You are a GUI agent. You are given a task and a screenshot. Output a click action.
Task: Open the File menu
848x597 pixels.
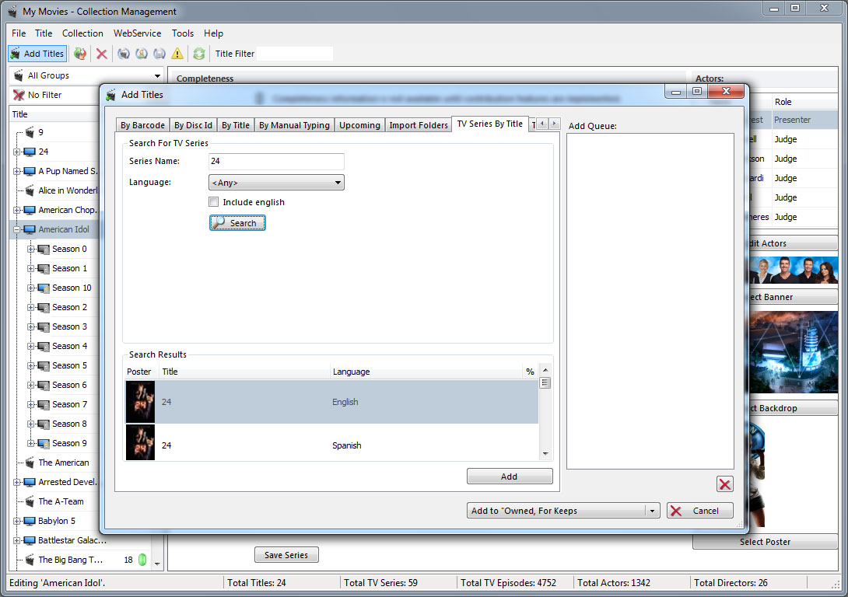click(x=19, y=33)
